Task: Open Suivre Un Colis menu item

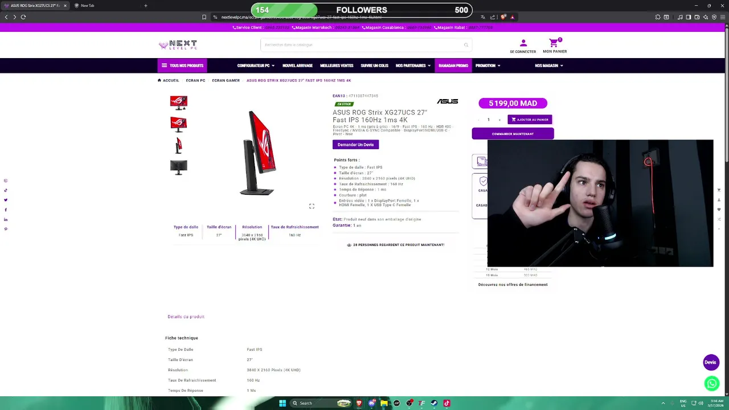Action: click(374, 65)
